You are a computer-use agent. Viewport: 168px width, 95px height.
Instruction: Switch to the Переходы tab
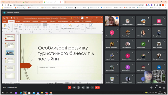35,22
